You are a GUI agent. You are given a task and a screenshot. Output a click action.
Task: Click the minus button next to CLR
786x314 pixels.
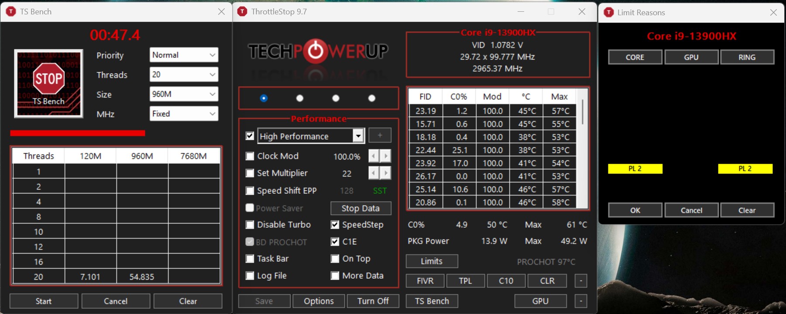point(581,281)
